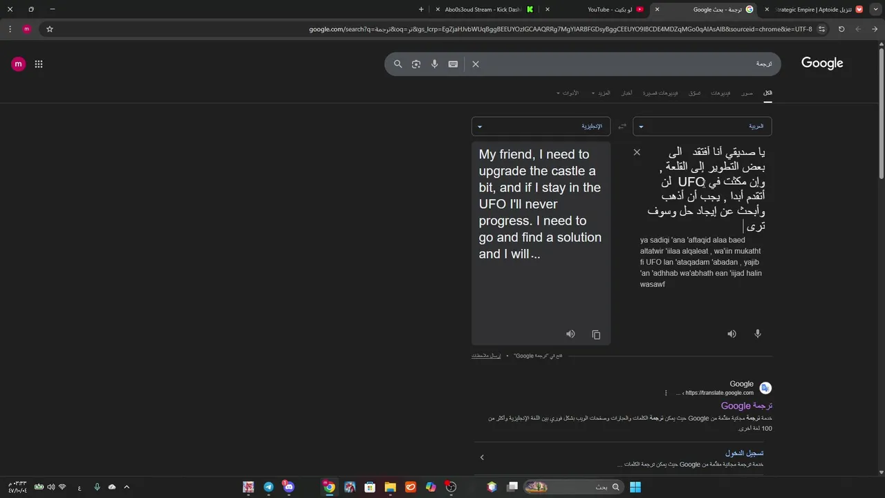Open the Chrome profile avatar in toolbar
The image size is (885, 498).
coord(27,29)
